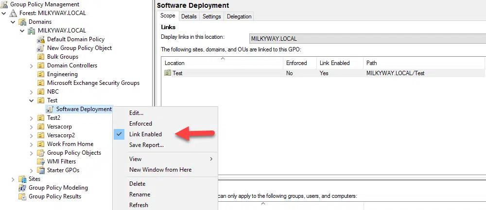The height and width of the screenshot is (210, 486).
Task: Click the Default Domain Policy GPO icon
Action: coord(41,39)
